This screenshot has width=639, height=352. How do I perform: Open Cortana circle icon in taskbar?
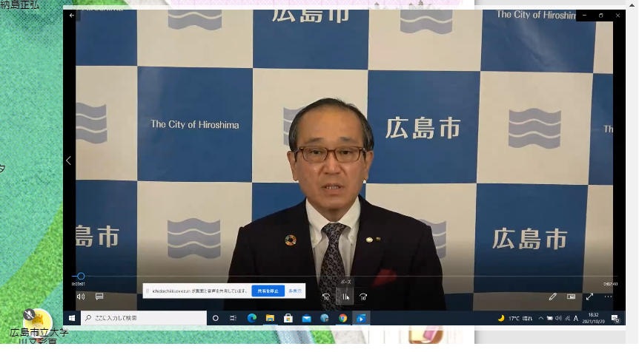(x=216, y=318)
